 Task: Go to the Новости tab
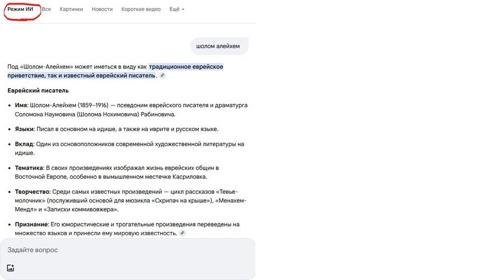pos(102,10)
